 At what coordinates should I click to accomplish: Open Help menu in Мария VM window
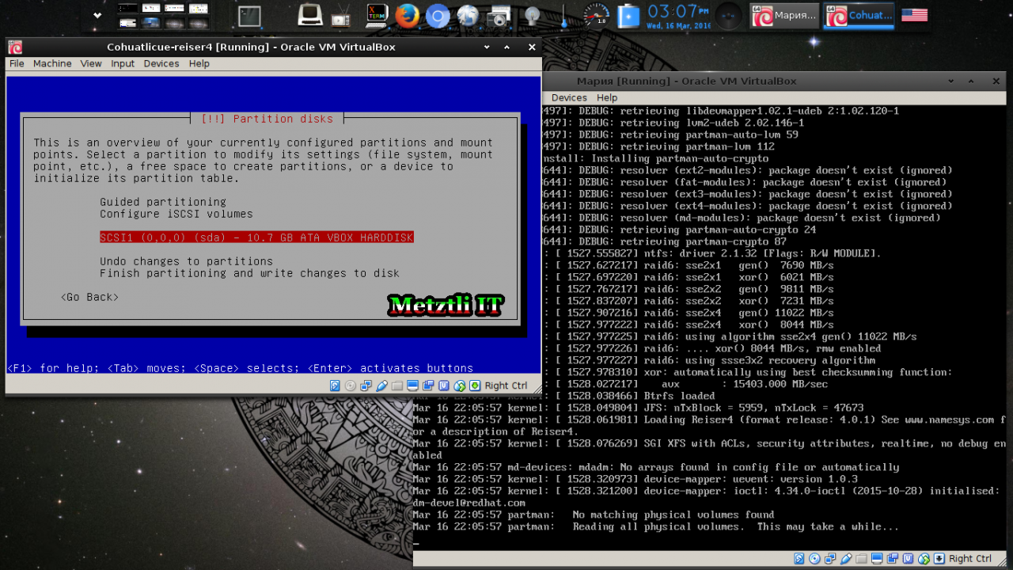pyautogui.click(x=607, y=98)
